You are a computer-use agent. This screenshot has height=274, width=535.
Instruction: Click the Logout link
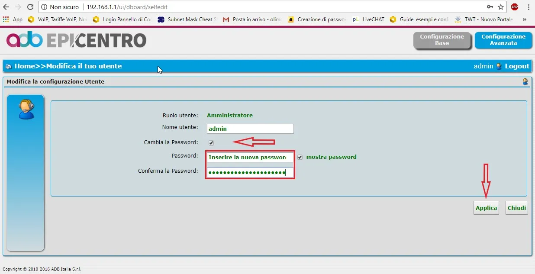point(517,66)
